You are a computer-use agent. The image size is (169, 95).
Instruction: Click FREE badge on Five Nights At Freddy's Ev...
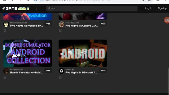tap(48, 24)
